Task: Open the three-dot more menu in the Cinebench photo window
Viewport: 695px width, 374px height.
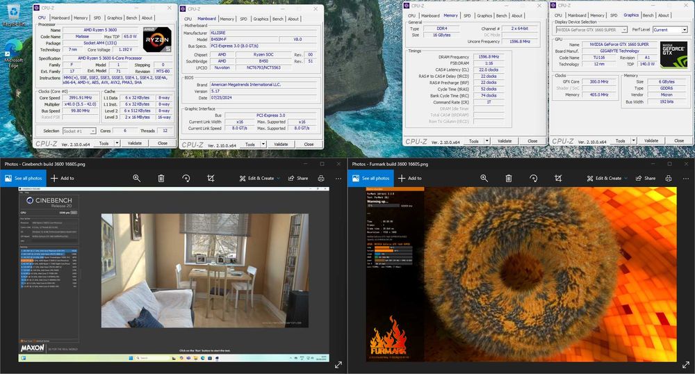Action: [x=338, y=178]
